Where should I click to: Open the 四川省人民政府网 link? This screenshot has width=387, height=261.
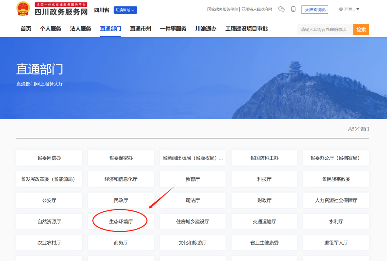point(257,9)
